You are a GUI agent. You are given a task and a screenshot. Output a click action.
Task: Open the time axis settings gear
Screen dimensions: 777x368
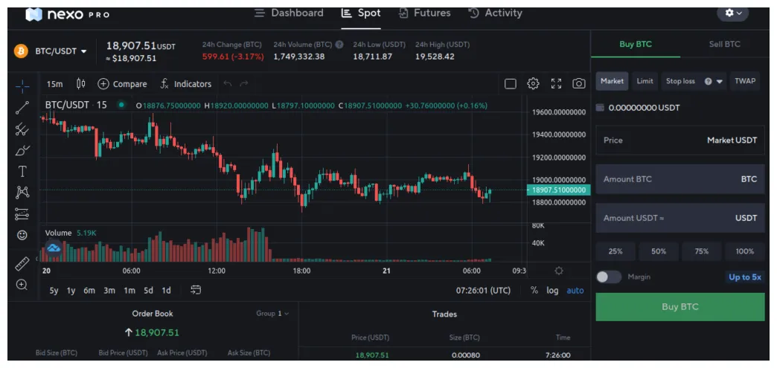559,271
